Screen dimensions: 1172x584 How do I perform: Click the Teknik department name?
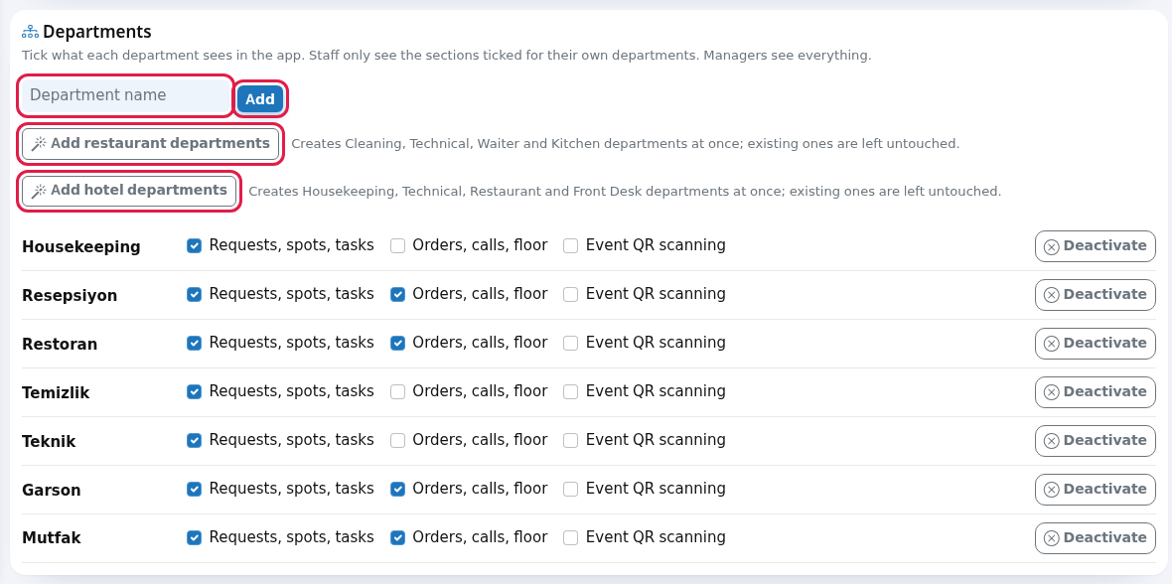click(x=49, y=441)
